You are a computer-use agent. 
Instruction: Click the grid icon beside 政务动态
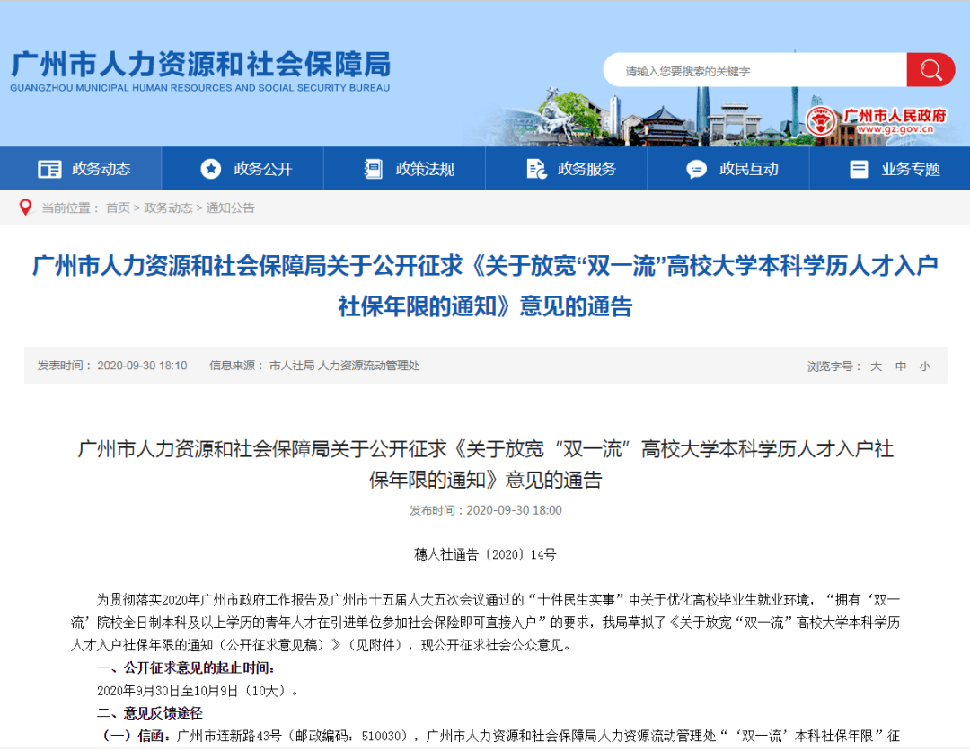[49, 169]
